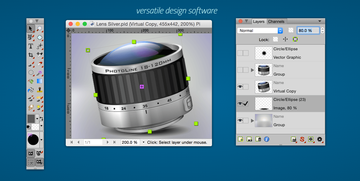360x181 pixels.
Task: Hide the Virtual Copy layer
Action: pos(240,87)
